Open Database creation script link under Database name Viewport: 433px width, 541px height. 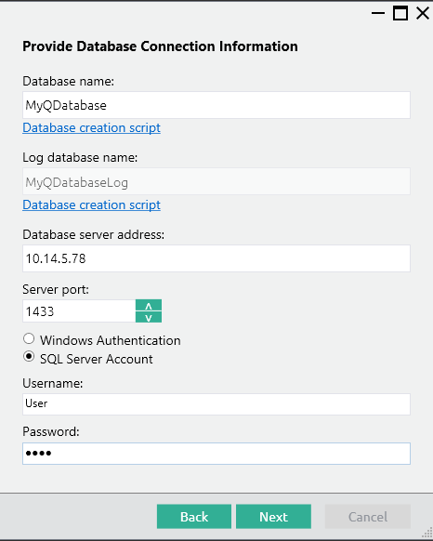pyautogui.click(x=91, y=127)
